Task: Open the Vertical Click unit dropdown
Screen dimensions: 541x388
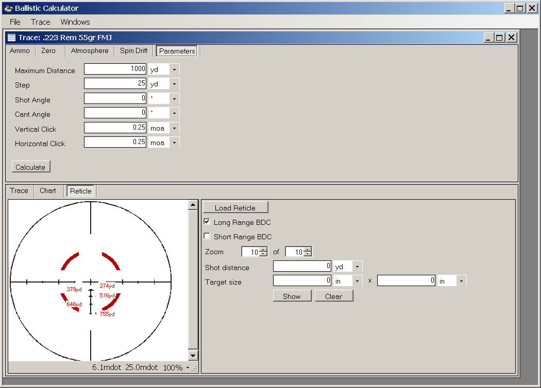Action: click(x=175, y=128)
